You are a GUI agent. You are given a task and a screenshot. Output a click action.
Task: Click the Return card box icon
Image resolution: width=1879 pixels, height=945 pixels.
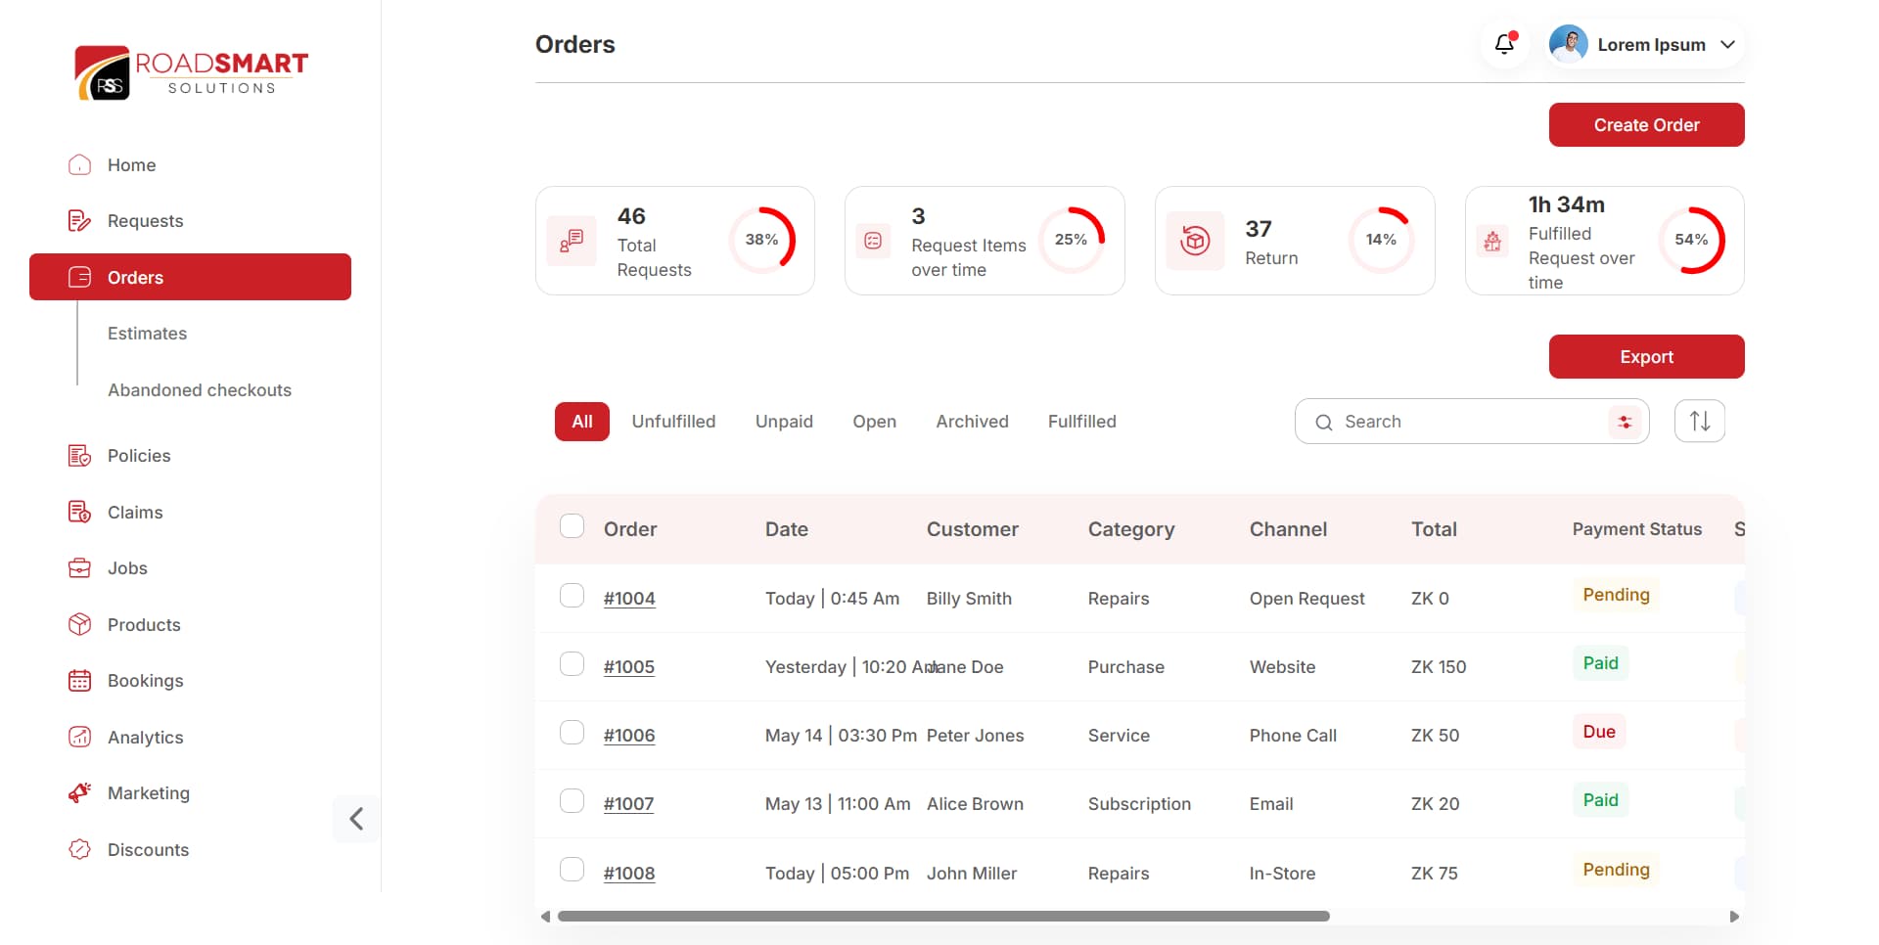point(1195,241)
